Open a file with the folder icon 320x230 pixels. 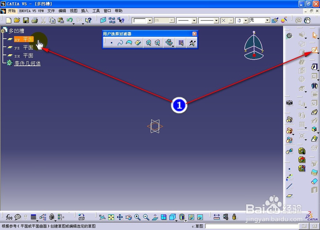pyautogui.click(x=17, y=20)
